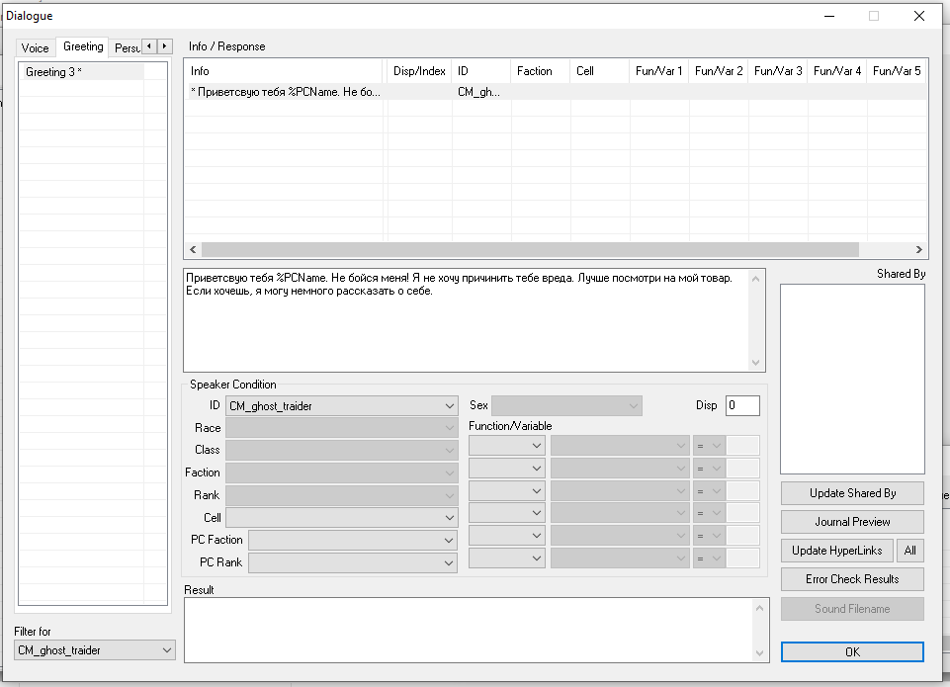Image resolution: width=950 pixels, height=687 pixels.
Task: Click the CM_gh... ID cell in the response row
Action: pyautogui.click(x=479, y=92)
